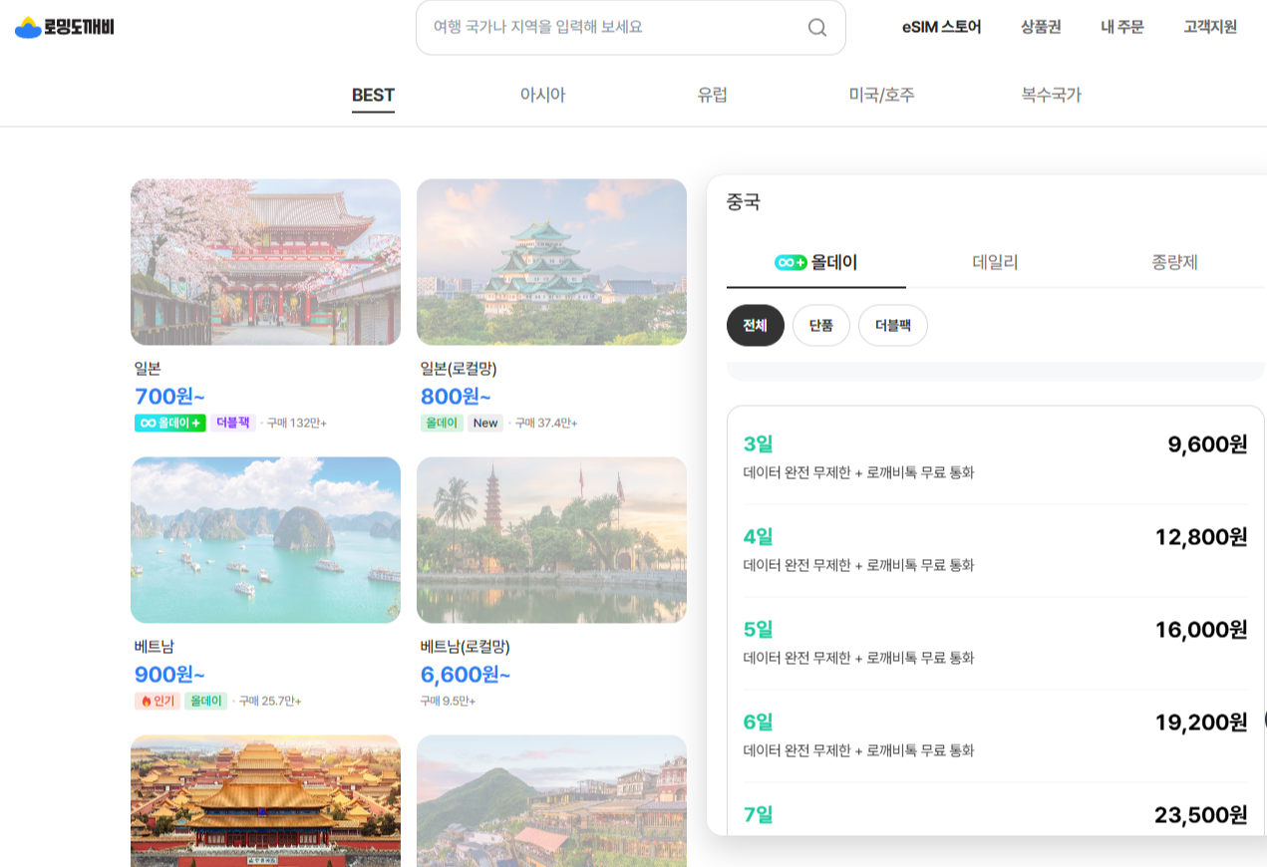Image resolution: width=1267 pixels, height=867 pixels.
Task: Open 고객지원 page
Action: point(1210,27)
